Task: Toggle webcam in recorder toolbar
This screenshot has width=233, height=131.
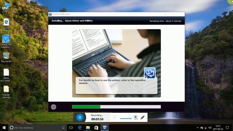Action: pyautogui.click(x=135, y=117)
